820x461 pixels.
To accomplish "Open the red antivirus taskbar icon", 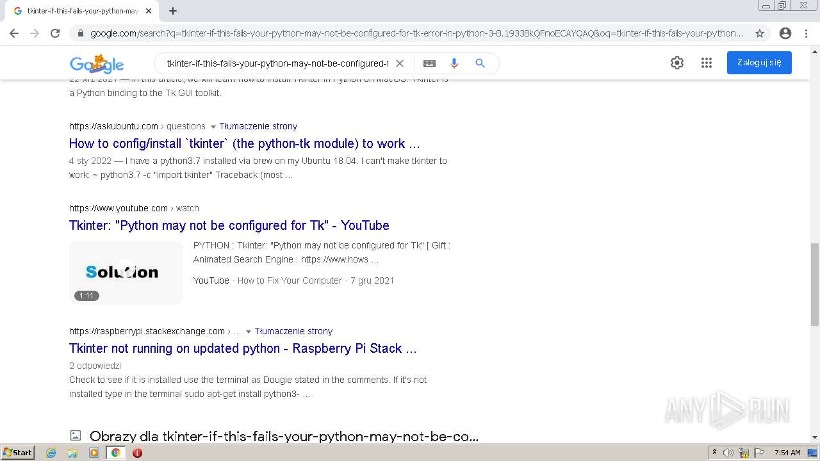I will (x=137, y=453).
